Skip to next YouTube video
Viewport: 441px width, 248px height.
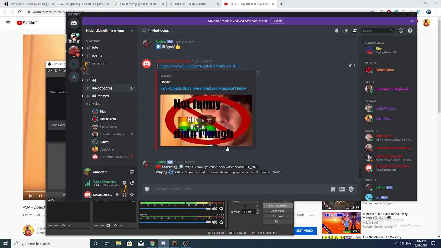tap(40, 196)
